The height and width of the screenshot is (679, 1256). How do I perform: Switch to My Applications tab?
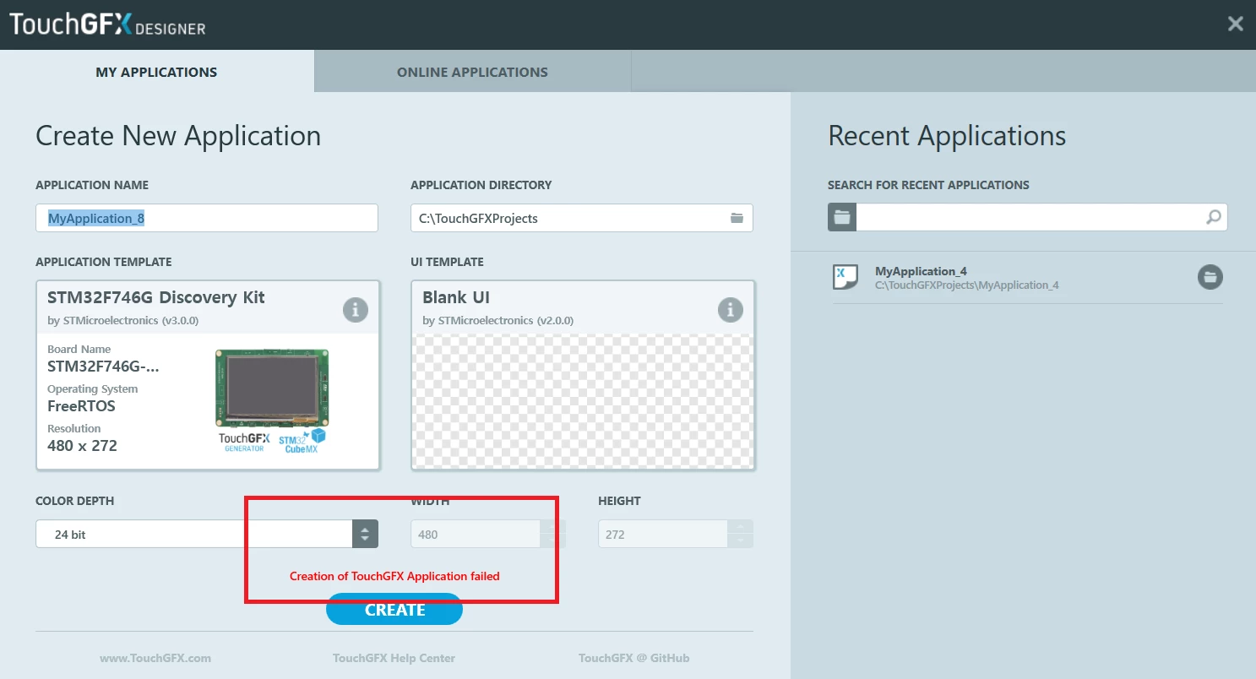point(156,72)
